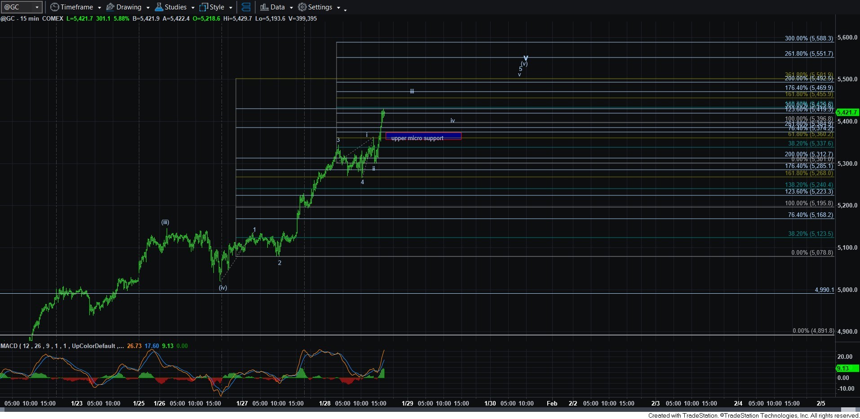Expand the arrow next to Timeframe
Screen dimensions: 860x419
pos(99,8)
